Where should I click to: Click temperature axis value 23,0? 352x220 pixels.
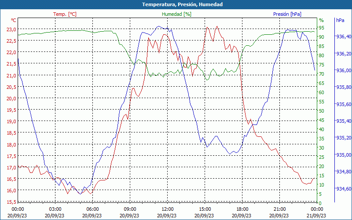tap(11, 29)
